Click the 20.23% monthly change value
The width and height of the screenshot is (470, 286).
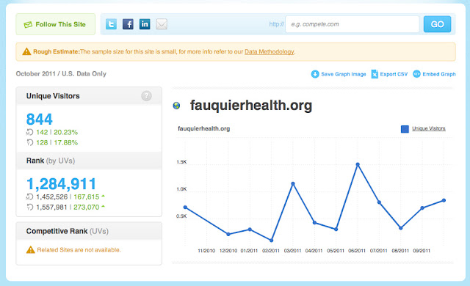point(65,132)
